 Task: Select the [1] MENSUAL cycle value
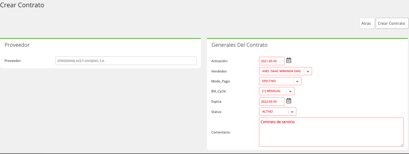point(271,91)
